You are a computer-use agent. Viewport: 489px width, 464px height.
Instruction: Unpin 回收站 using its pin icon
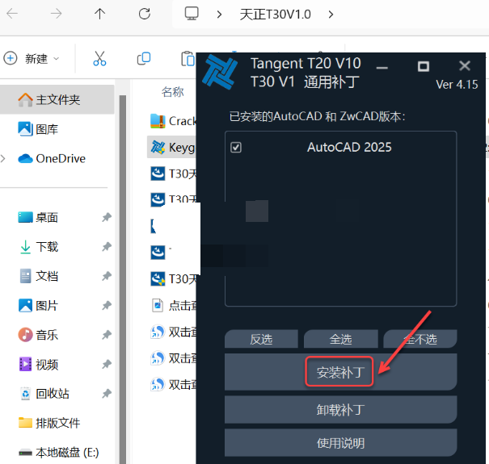click(x=107, y=394)
